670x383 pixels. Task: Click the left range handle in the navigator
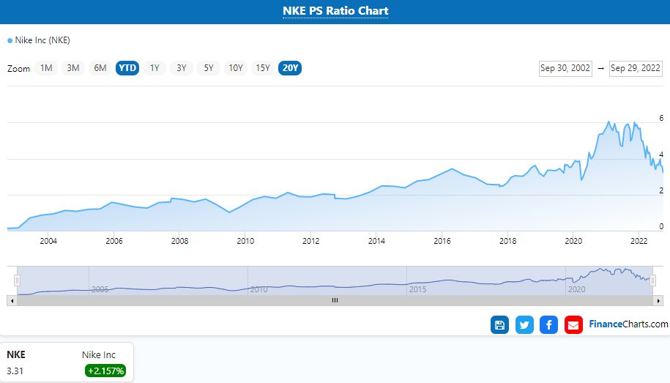pos(17,280)
